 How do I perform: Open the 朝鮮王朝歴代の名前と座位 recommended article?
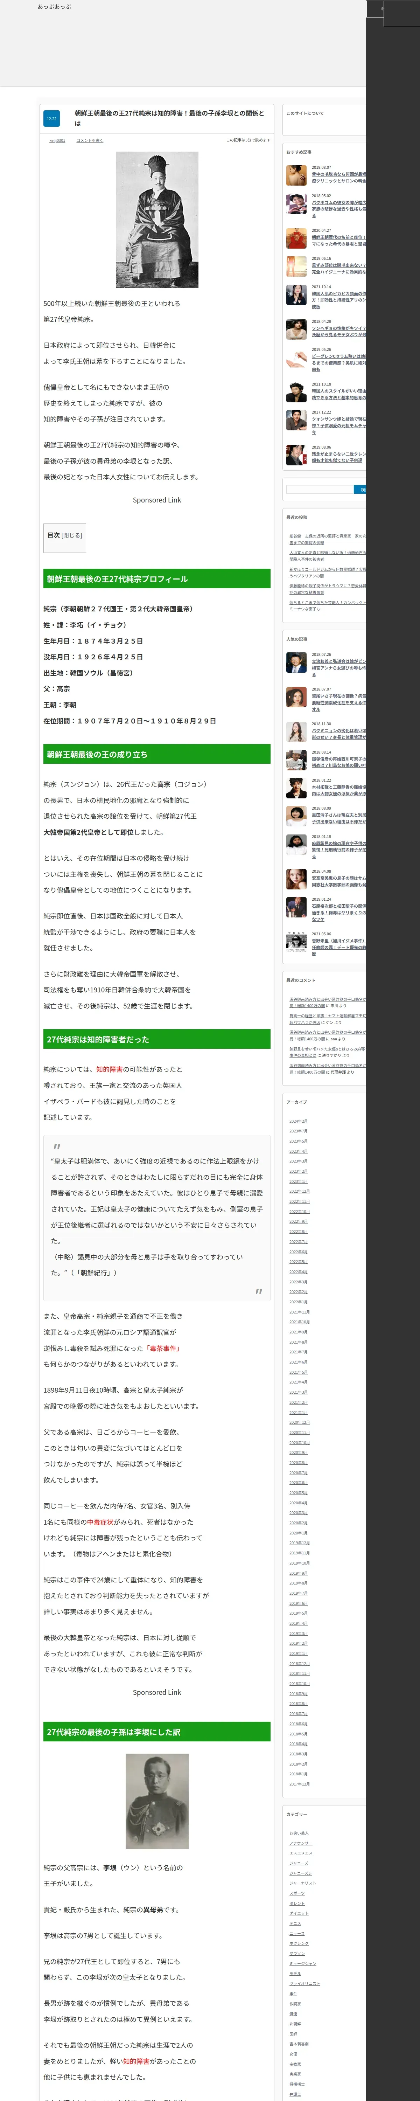coord(338,241)
